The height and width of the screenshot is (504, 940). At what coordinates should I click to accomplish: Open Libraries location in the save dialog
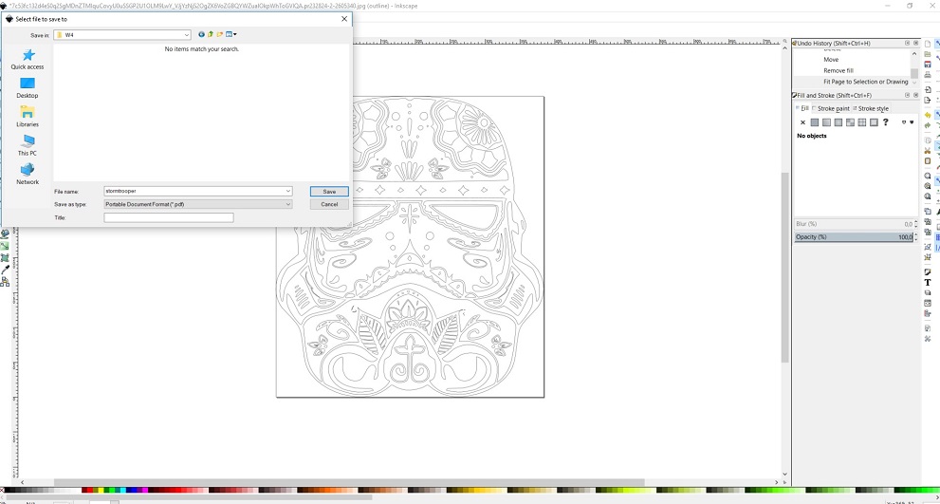tap(28, 117)
